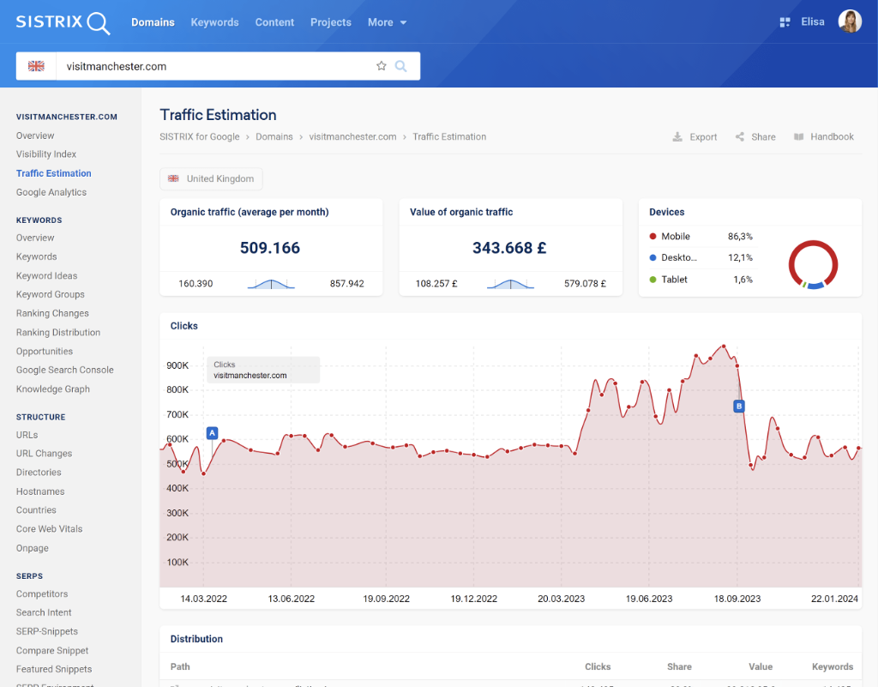The width and height of the screenshot is (878, 687).
Task: Open Visibility Index in sidebar
Action: click(46, 154)
